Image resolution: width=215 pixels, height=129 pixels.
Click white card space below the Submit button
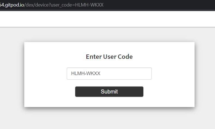pyautogui.click(x=109, y=102)
